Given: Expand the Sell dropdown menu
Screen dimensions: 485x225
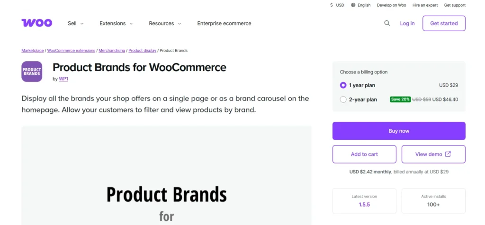Looking at the screenshot, I should point(76,23).
